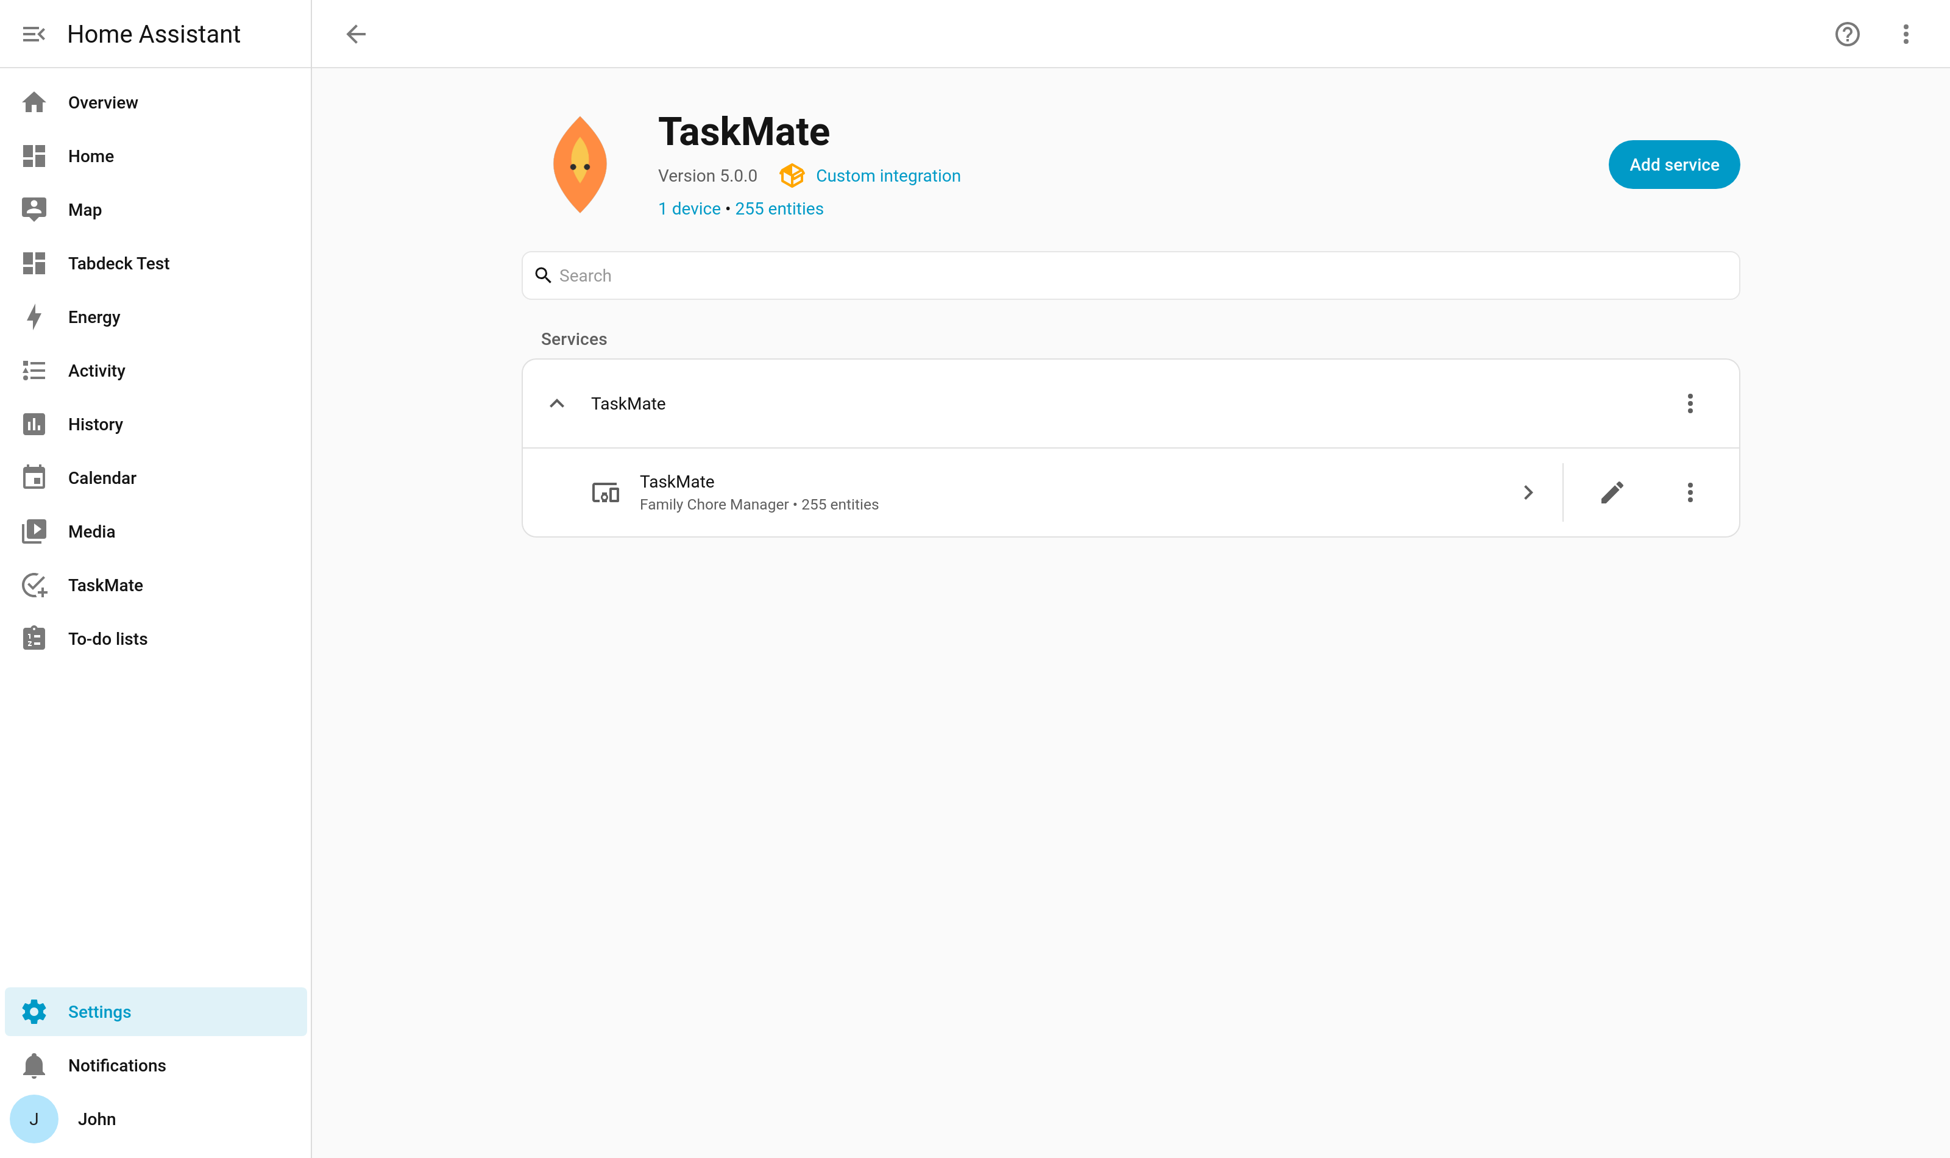Open the help question-mark icon
The width and height of the screenshot is (1950, 1158).
tap(1847, 34)
